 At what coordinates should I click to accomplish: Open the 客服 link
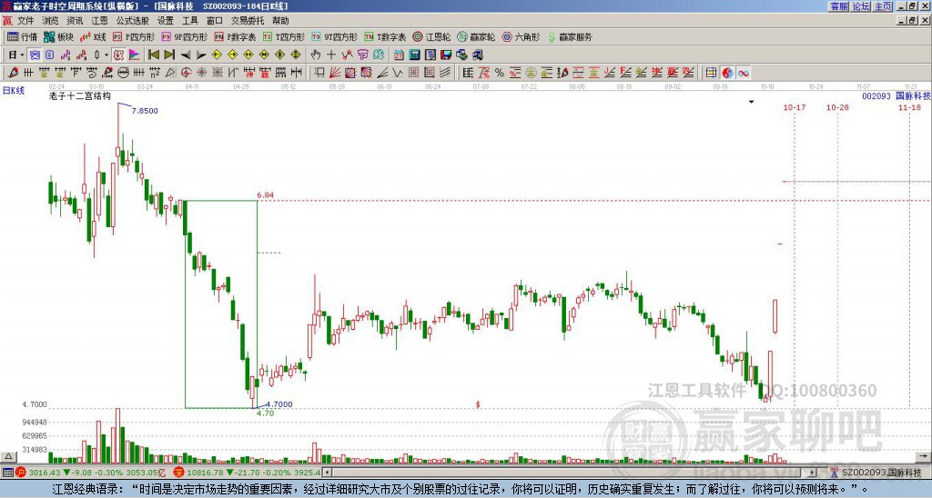coord(838,6)
